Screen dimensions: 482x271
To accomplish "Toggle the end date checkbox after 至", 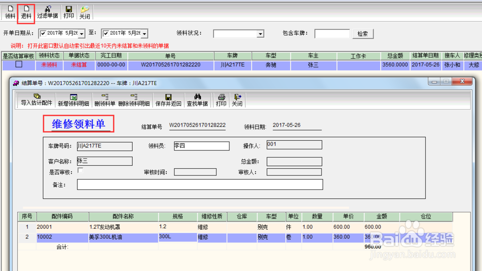I will point(106,34).
